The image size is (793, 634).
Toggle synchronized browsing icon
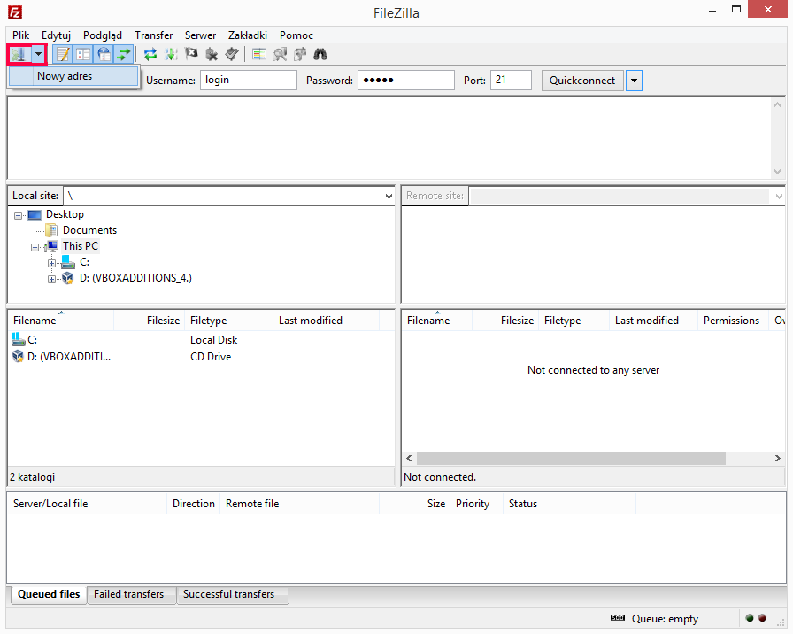point(300,54)
